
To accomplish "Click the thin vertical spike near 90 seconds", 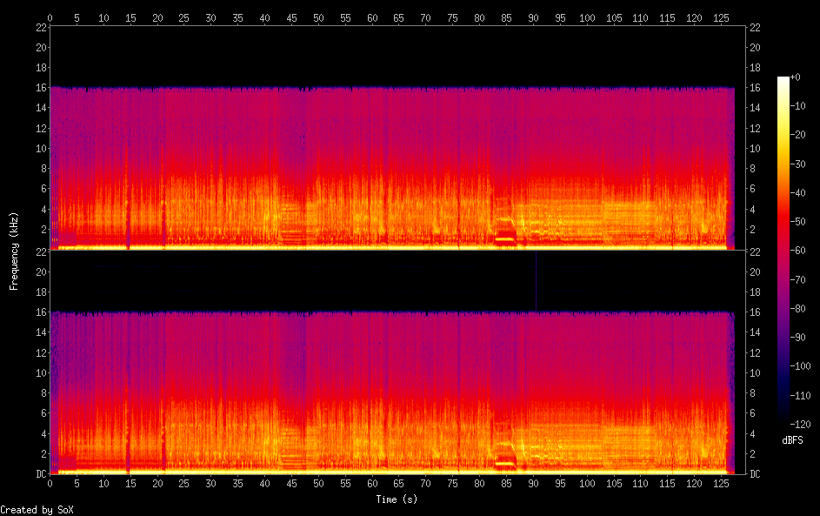I will [536, 282].
